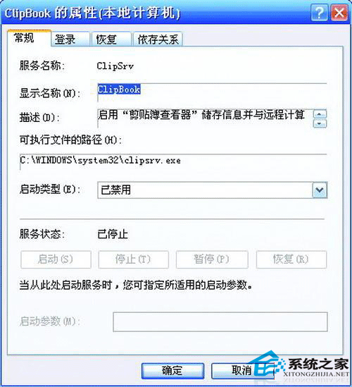Click the 描述 description text box
The height and width of the screenshot is (387, 352).
coord(205,118)
